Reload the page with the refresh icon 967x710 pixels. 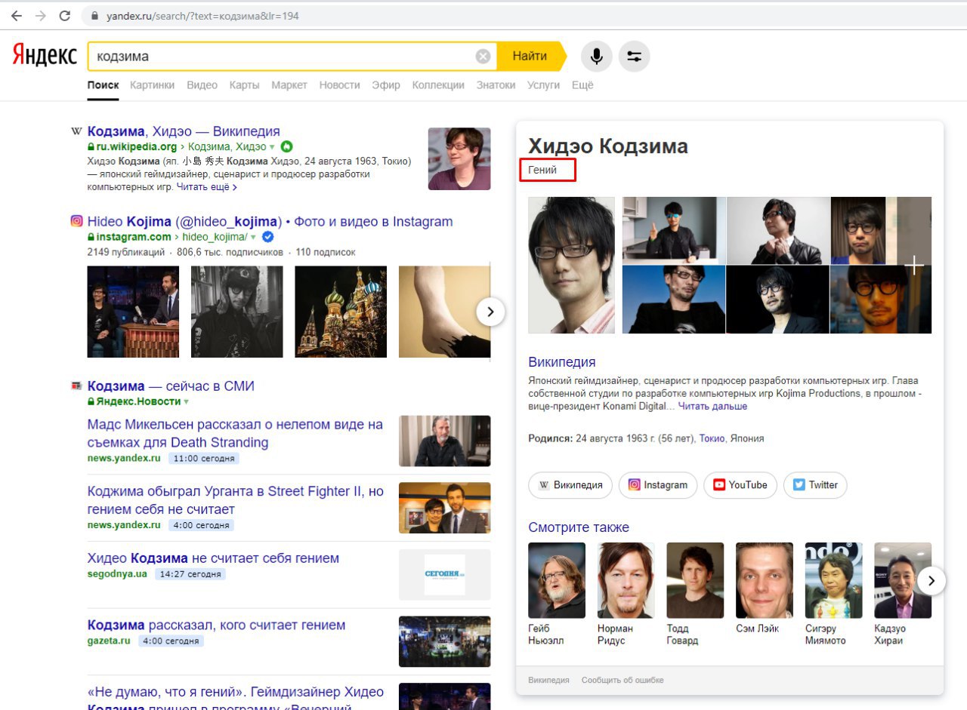(65, 16)
